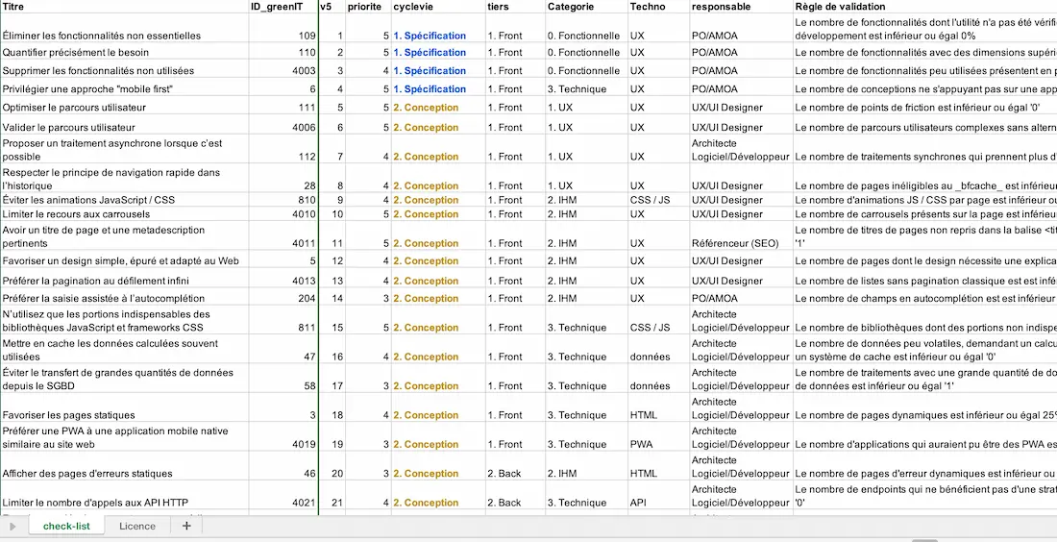Screen dimensions: 1057x542
Task: Select the Règle de validation header cell
Action: coord(924,6)
